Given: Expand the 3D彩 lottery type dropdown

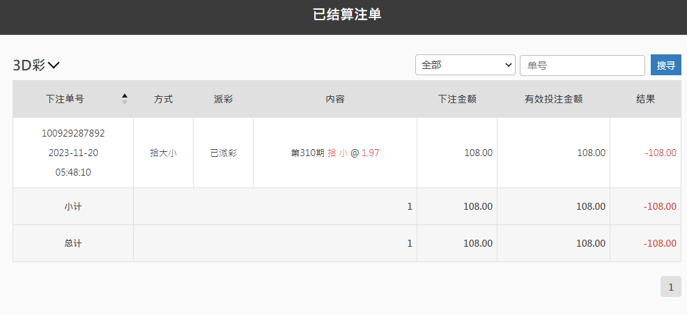Looking at the screenshot, I should click(36, 66).
